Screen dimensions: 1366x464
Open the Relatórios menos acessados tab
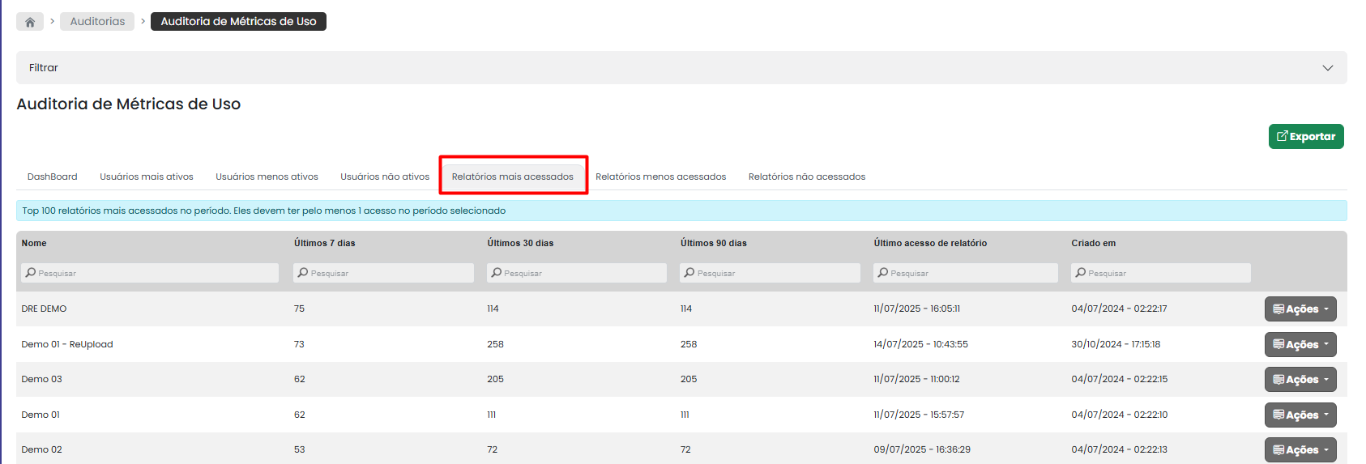click(x=660, y=177)
